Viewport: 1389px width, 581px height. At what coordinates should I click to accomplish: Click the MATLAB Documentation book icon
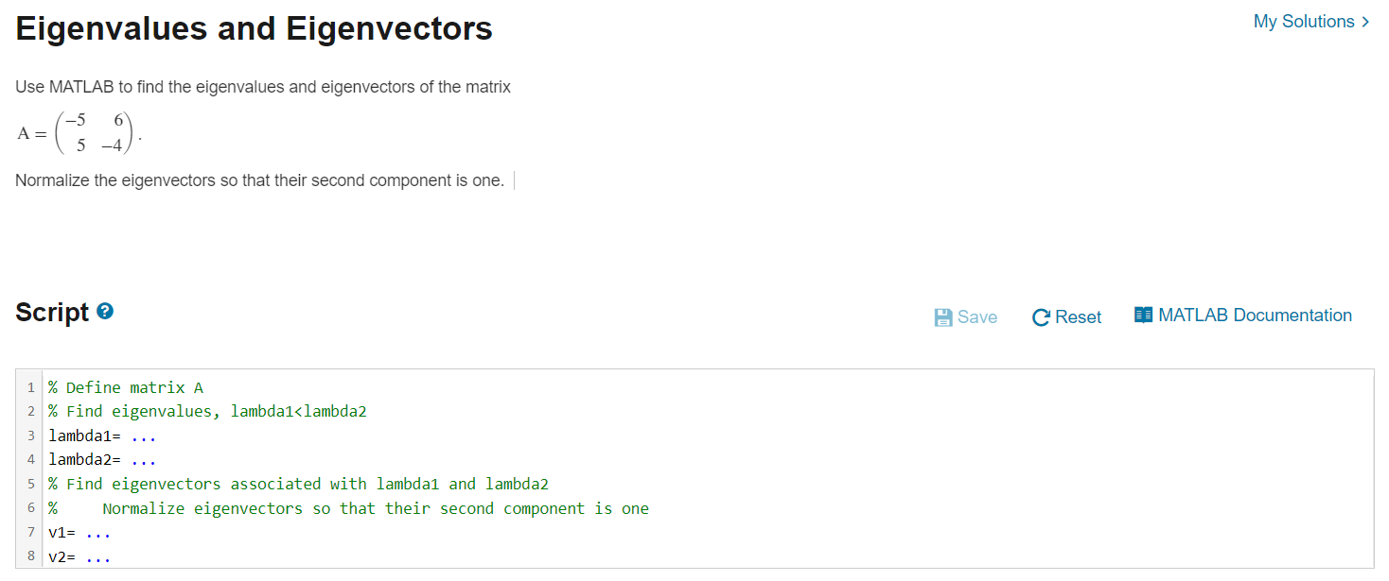(x=1143, y=315)
